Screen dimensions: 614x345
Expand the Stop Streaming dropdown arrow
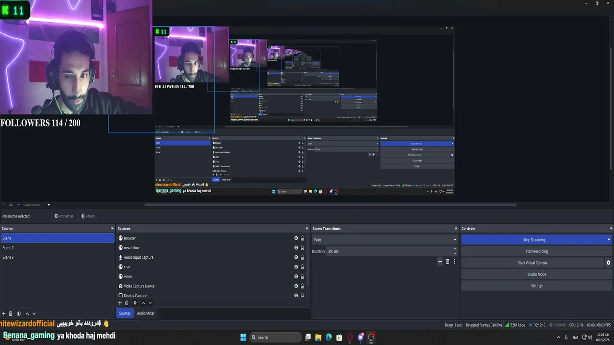click(609, 240)
